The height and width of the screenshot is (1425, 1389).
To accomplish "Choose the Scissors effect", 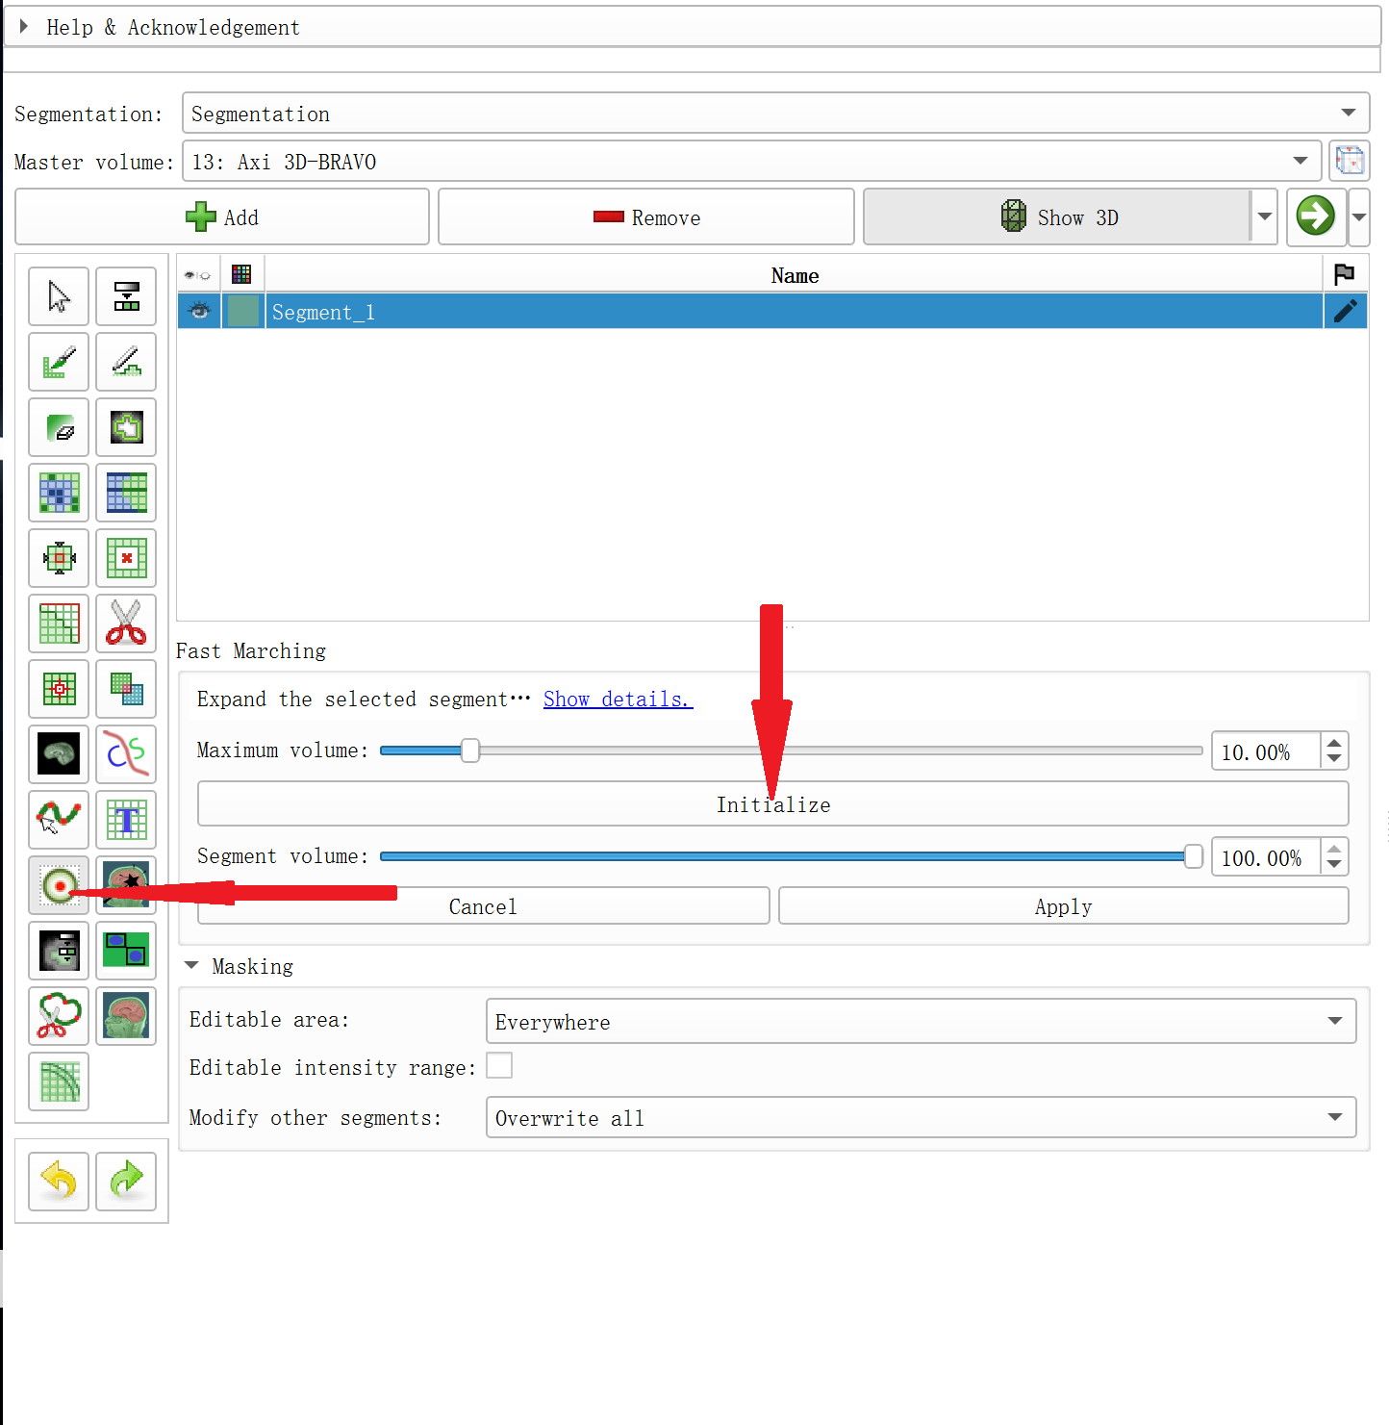I will [126, 623].
